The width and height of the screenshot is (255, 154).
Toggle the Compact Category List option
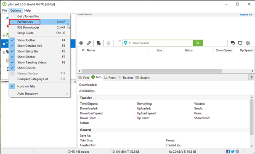(40, 79)
